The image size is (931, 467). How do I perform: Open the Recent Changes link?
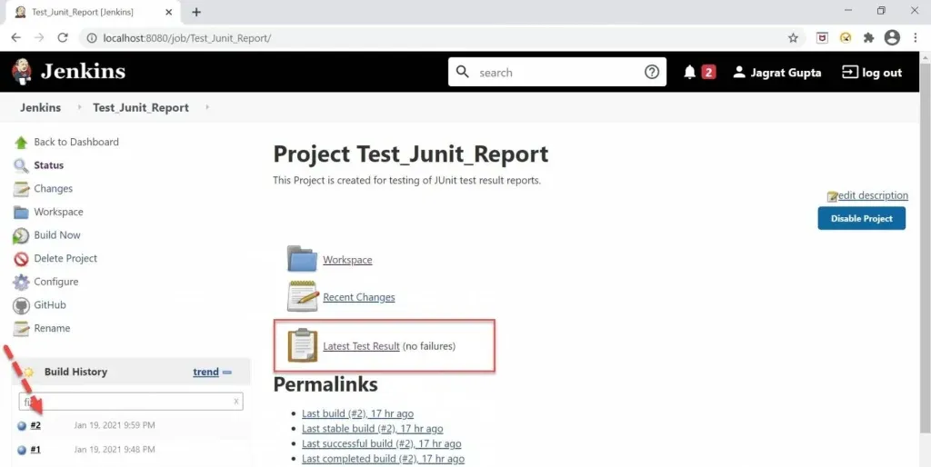358,297
